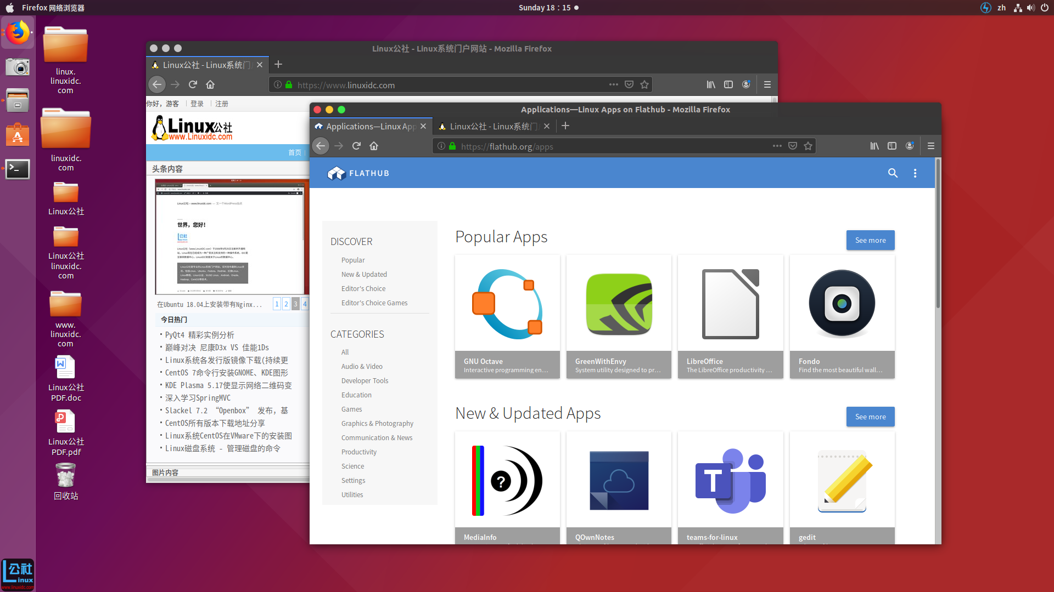1054x592 pixels.
Task: Bookmark linuxidc.com with the star icon
Action: 644,84
